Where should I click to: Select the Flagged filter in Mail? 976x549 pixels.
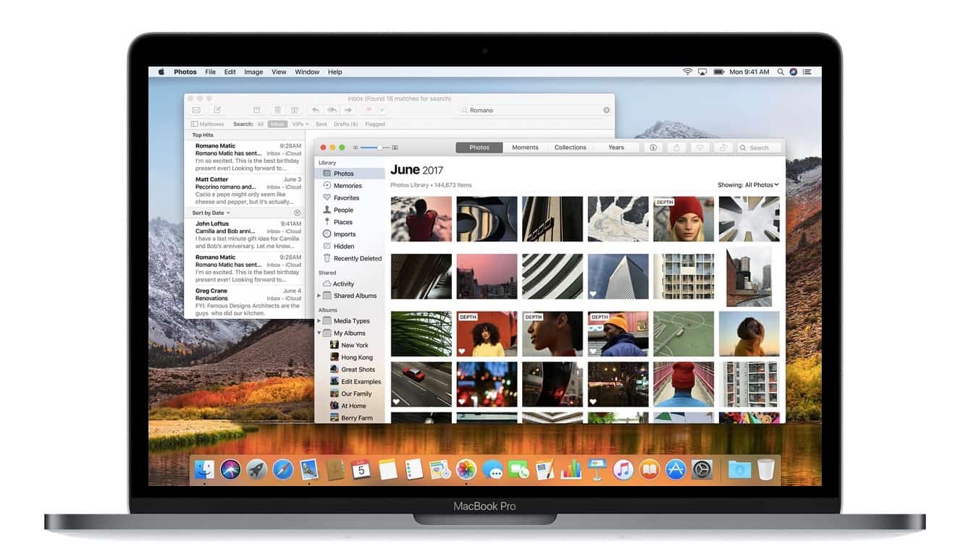[x=375, y=124]
